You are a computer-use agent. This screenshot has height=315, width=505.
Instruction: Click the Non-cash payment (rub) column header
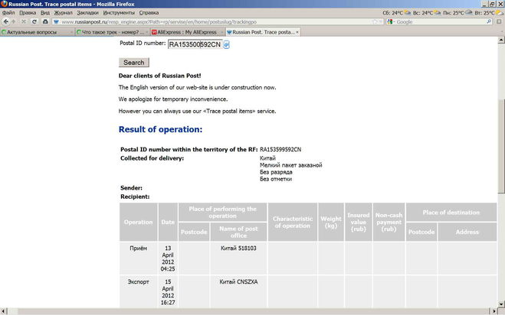click(389, 222)
